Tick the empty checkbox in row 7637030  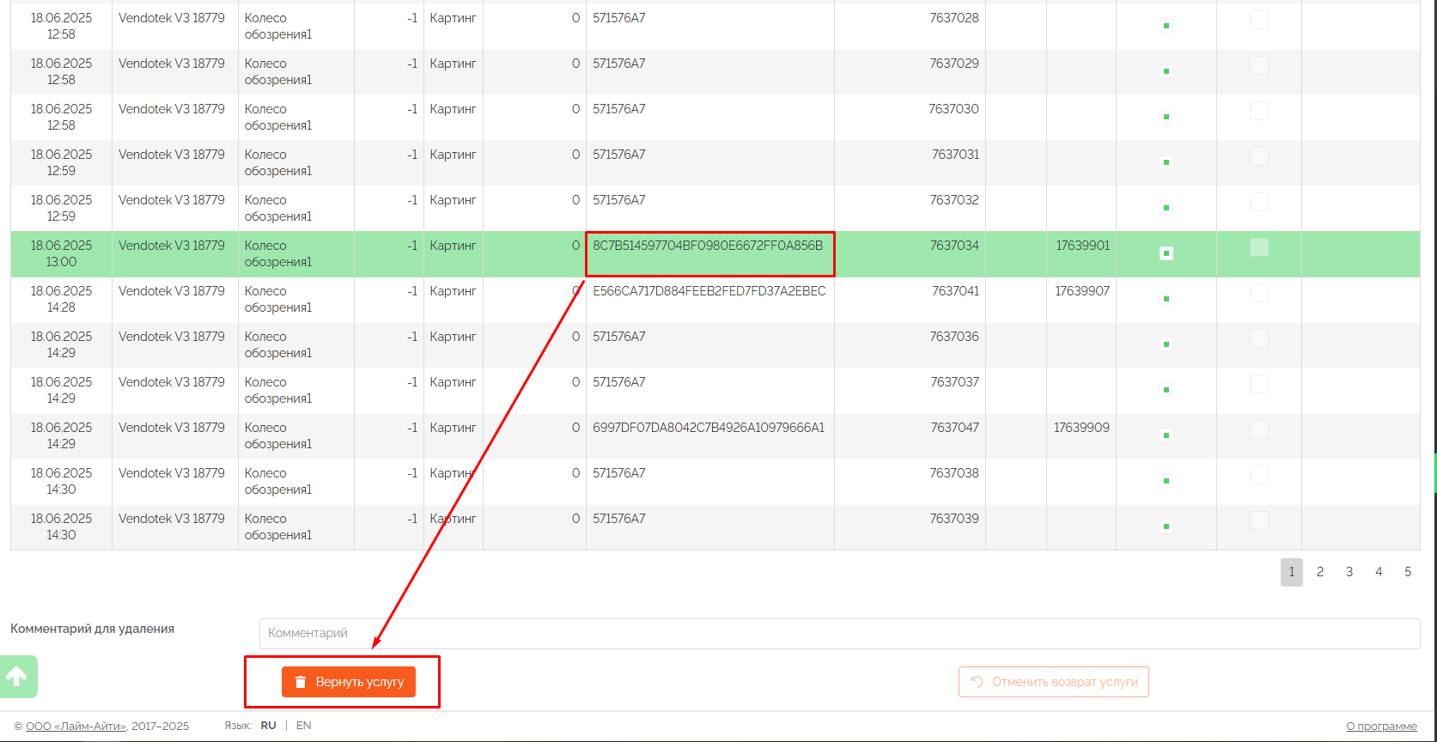tap(1258, 111)
